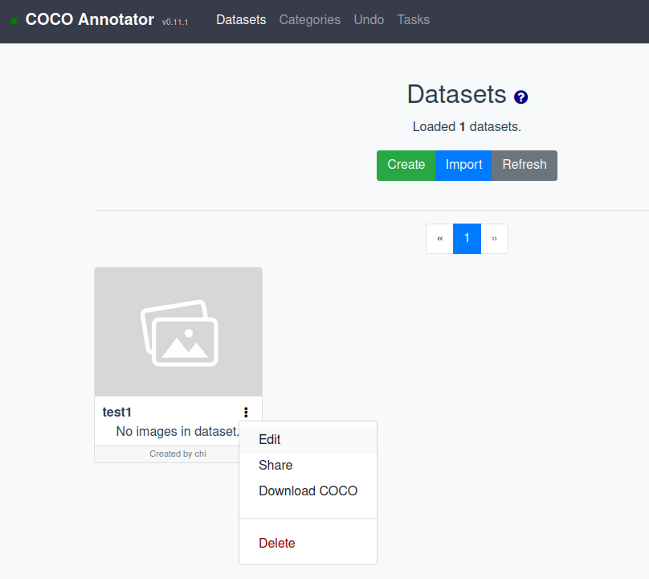
Task: Click the green connection status dot
Action: 14,21
